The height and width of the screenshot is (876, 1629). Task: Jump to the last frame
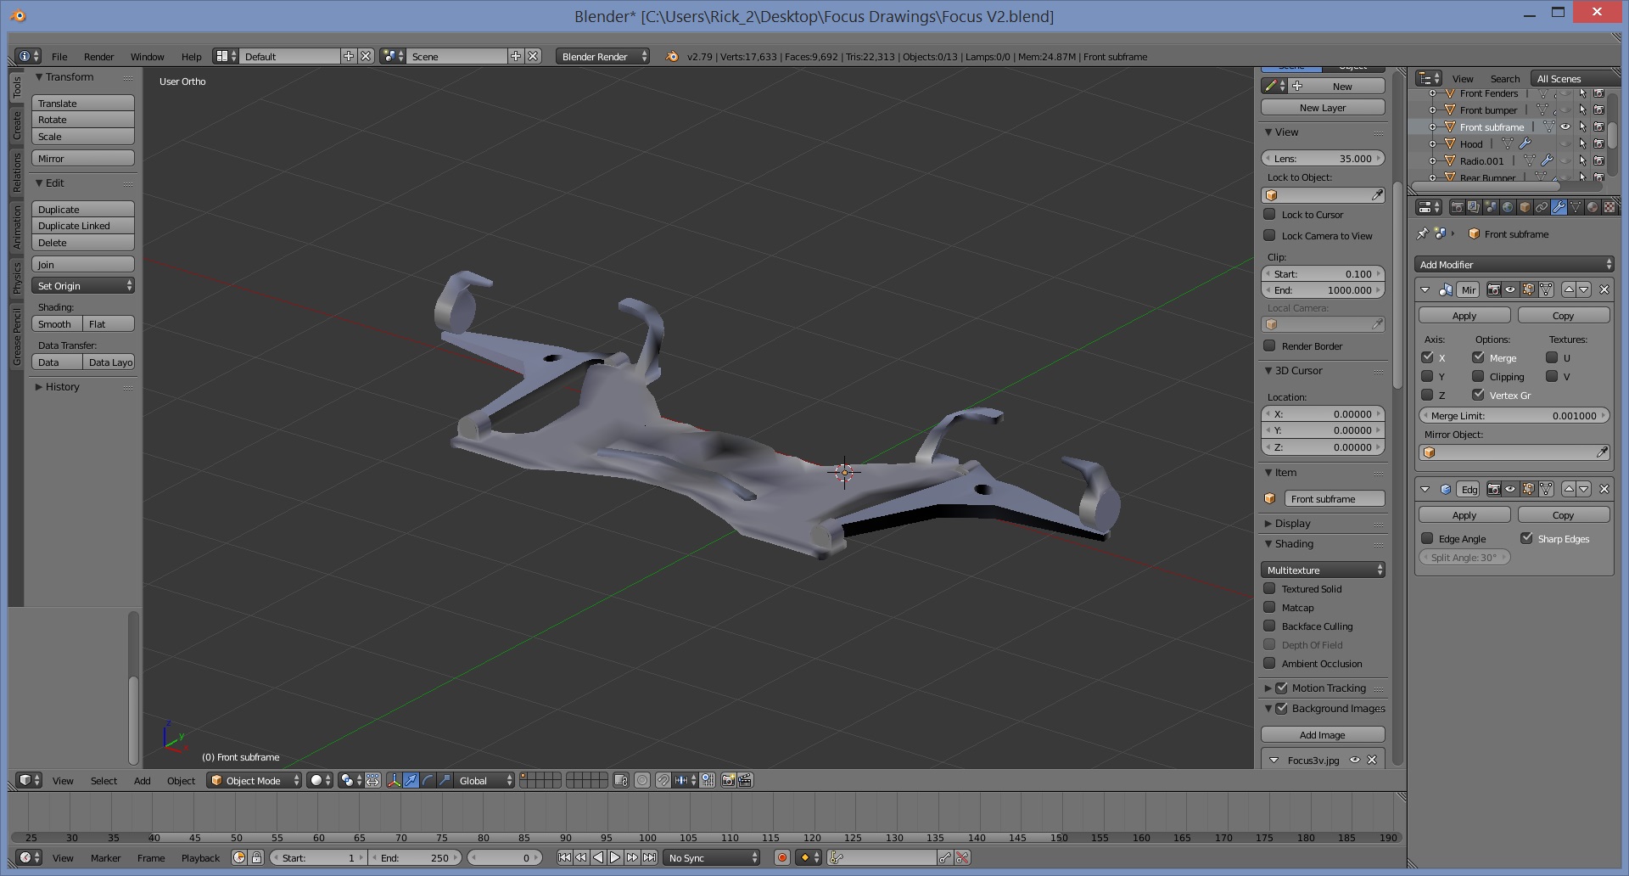pos(649,857)
